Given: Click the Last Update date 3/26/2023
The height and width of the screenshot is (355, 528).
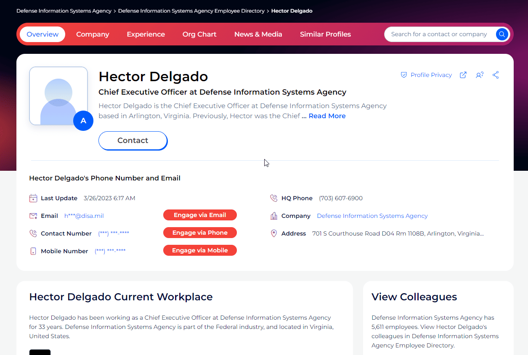Looking at the screenshot, I should [x=109, y=198].
